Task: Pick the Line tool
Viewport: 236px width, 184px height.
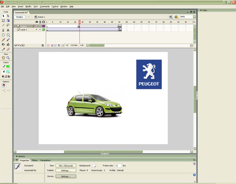Action: (x=3, y=25)
